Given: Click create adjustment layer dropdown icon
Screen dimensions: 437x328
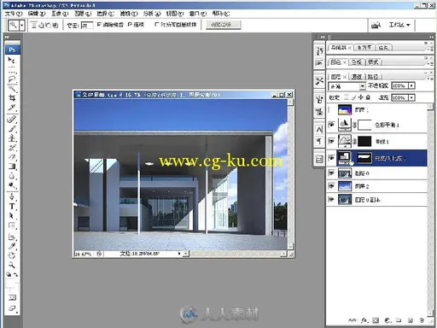Looking at the screenshot, I should 387,320.
